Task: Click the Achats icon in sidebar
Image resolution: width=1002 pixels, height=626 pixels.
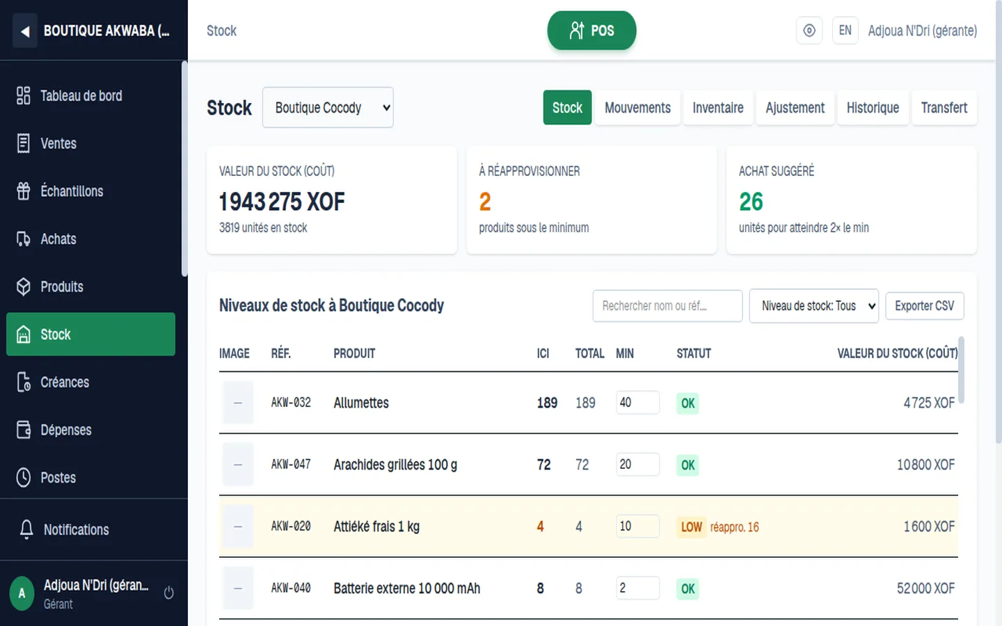Action: pyautogui.click(x=24, y=239)
